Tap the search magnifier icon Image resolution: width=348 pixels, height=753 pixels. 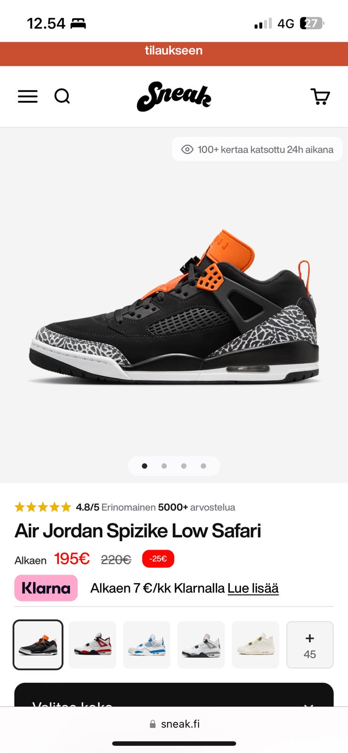[62, 96]
